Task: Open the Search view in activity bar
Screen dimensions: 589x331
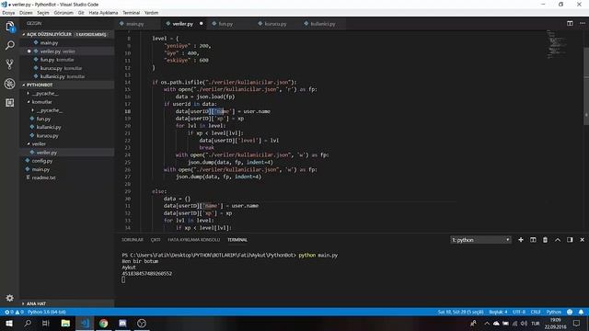Action: (x=10, y=45)
